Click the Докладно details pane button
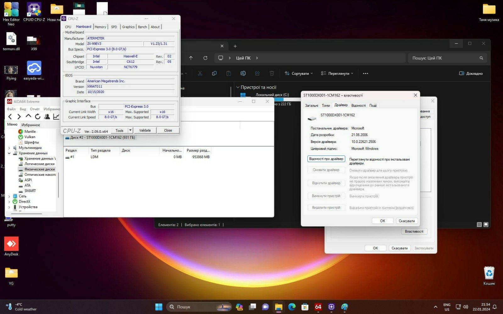This screenshot has height=314, width=503. click(x=471, y=73)
